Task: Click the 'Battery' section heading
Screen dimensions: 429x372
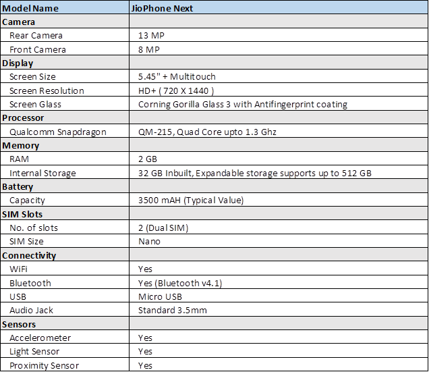Action: coord(65,186)
